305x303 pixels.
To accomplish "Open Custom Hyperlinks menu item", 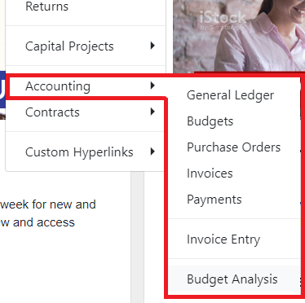I will click(x=86, y=151).
